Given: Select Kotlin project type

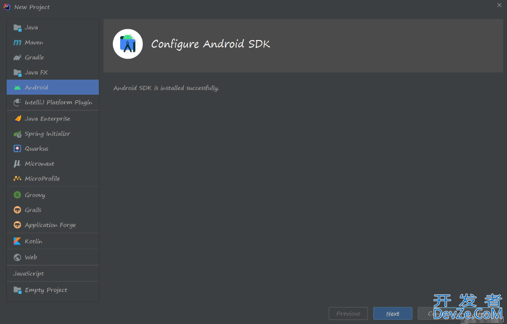Looking at the screenshot, I should (53, 241).
